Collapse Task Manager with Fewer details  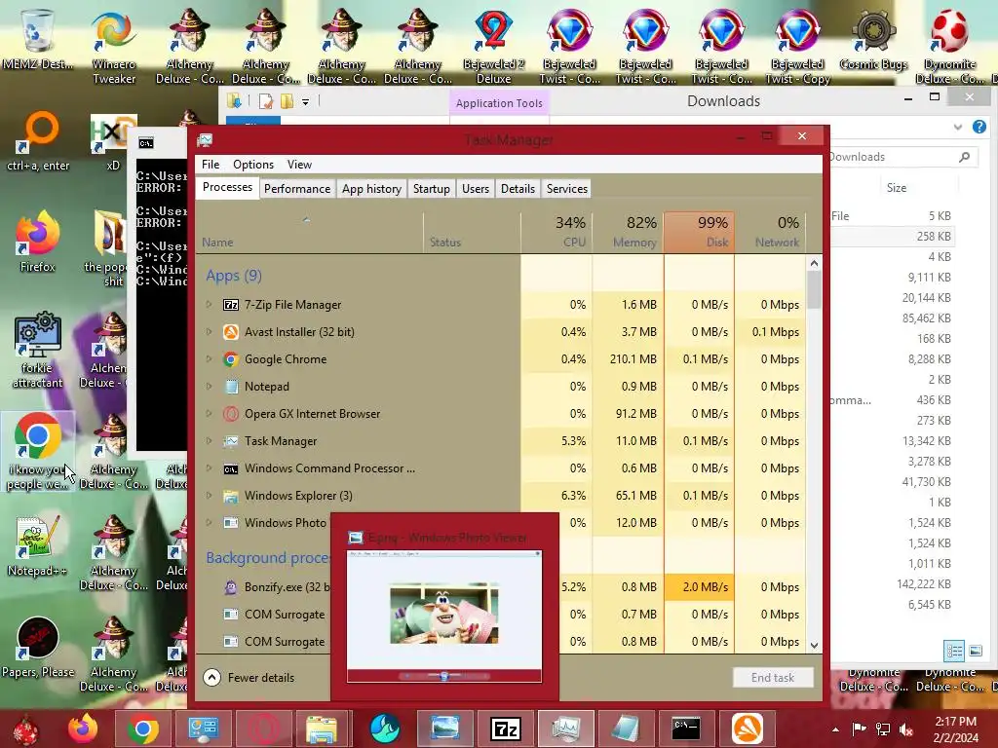pyautogui.click(x=249, y=678)
